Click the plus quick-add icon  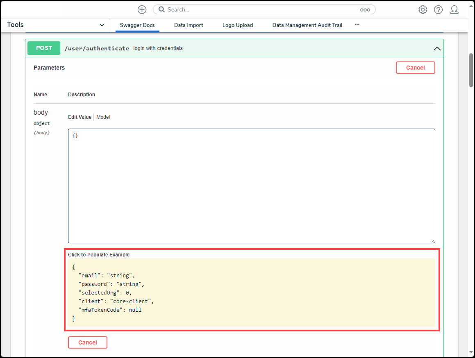(142, 9)
